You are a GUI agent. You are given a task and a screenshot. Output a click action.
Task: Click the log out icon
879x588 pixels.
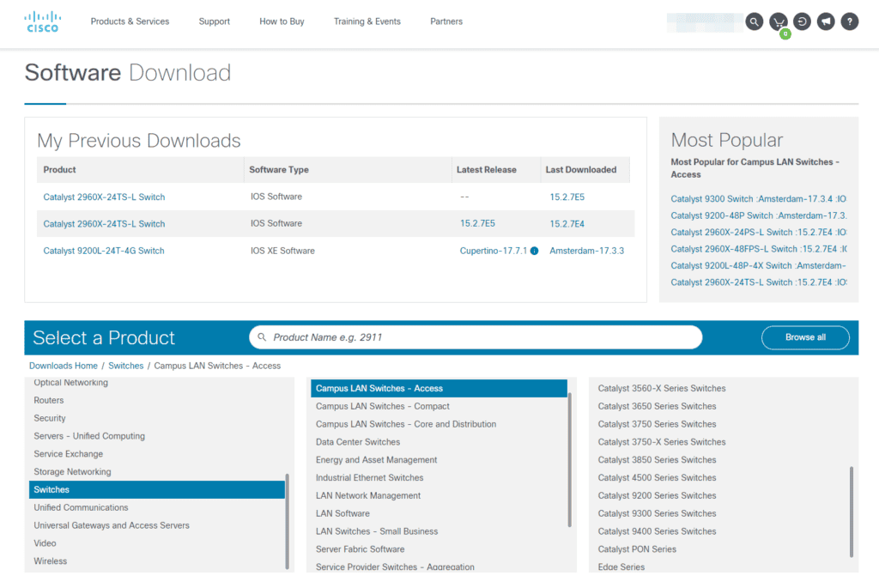802,21
